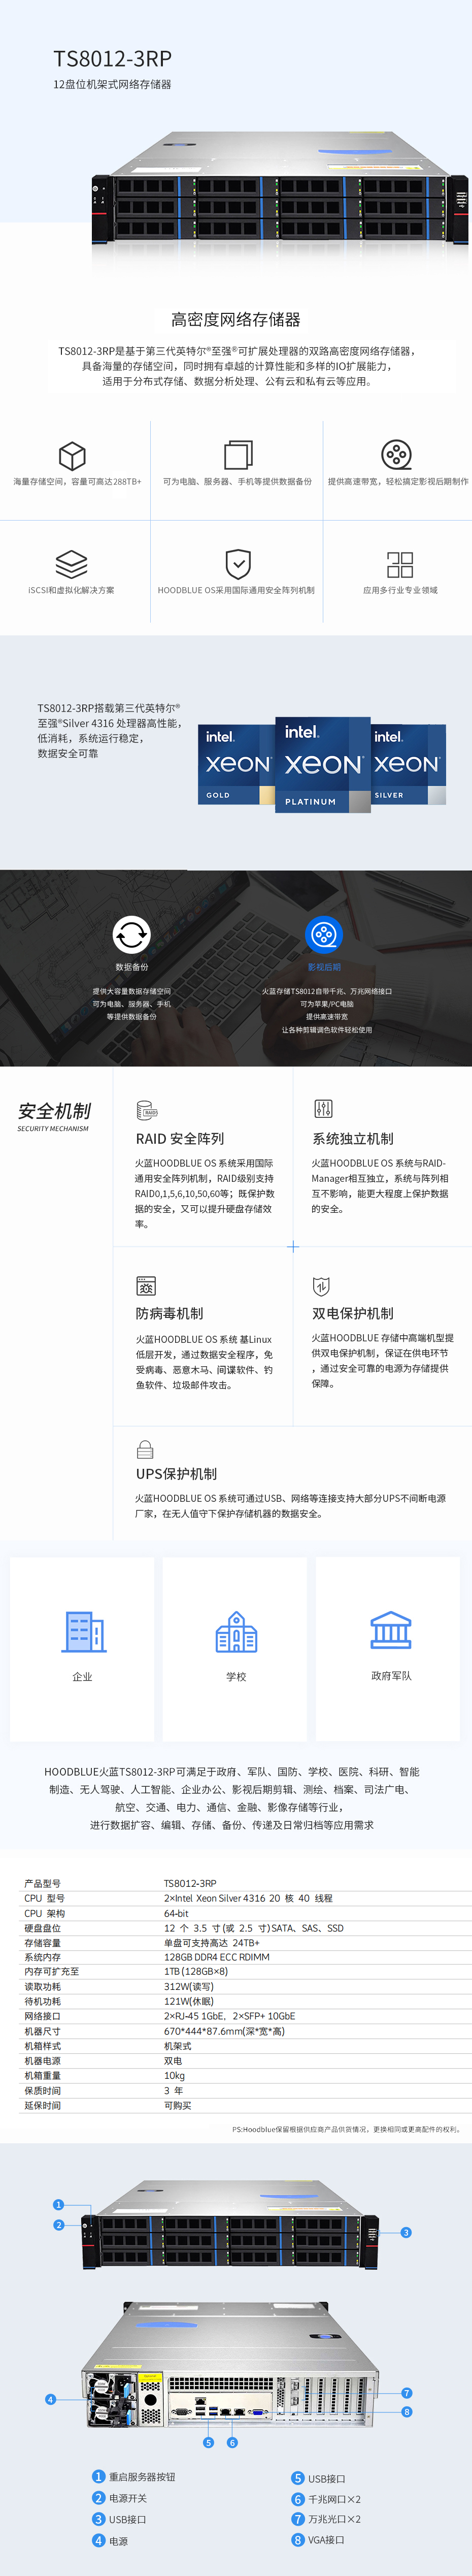Click the iSCSI和虚拟化解决方案 caption
This screenshot has height=2576, width=472.
point(71,591)
